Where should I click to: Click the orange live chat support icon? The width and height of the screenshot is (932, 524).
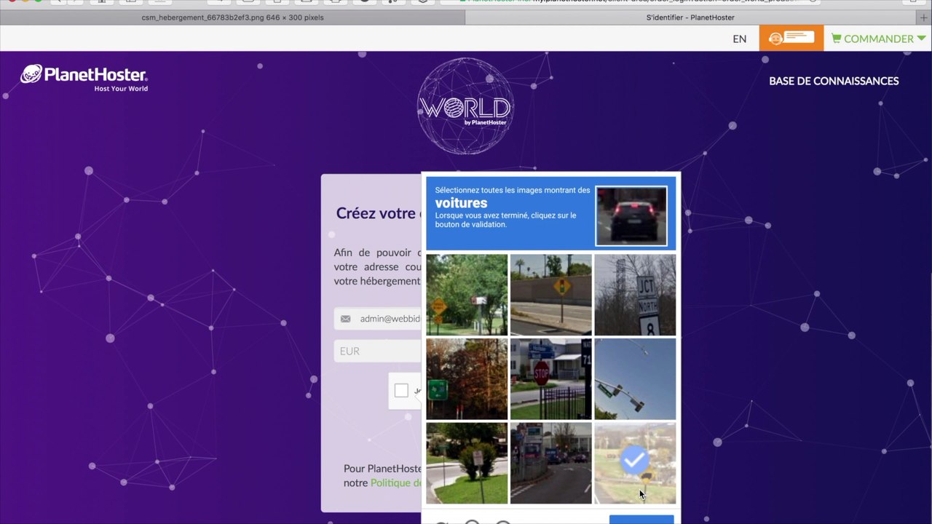click(791, 38)
